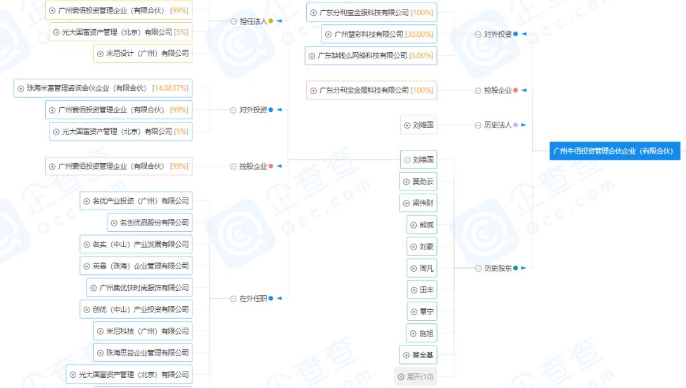Click the plus icon on 广州集优快时尚服饰有限公司
The image size is (686, 388).
tap(93, 288)
